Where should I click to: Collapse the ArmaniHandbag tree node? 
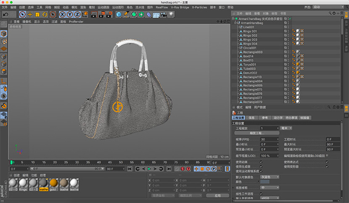[x=235, y=23]
